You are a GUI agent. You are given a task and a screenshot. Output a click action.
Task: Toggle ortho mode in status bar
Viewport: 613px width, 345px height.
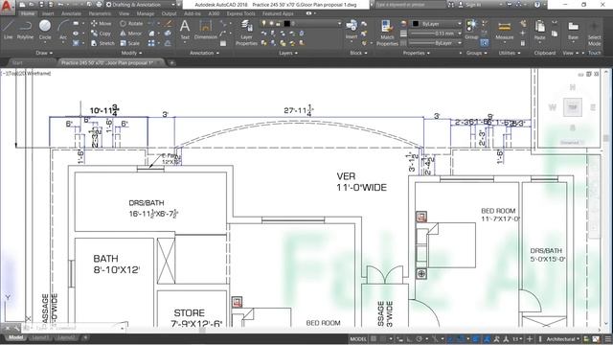pyautogui.click(x=409, y=338)
